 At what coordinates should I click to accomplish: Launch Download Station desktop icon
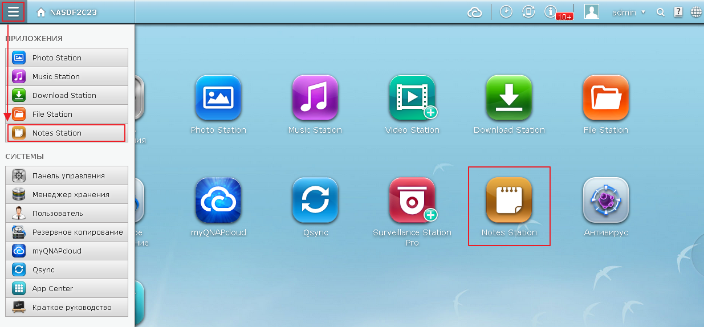click(509, 97)
